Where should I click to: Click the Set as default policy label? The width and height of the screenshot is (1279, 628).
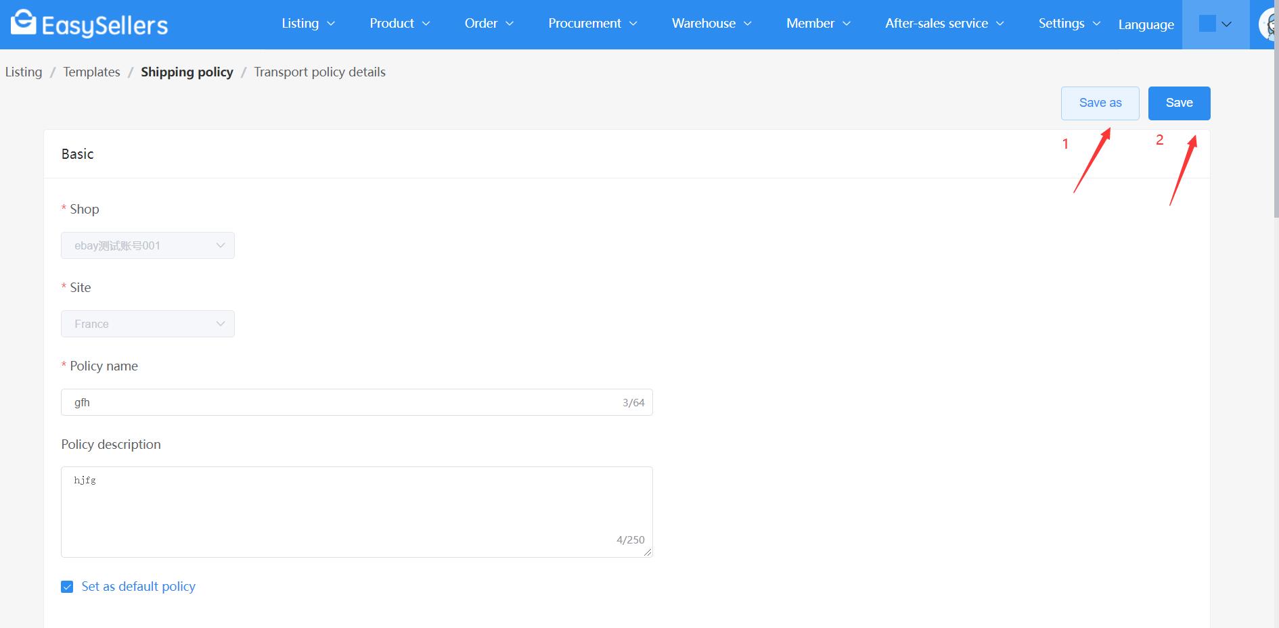tap(138, 587)
